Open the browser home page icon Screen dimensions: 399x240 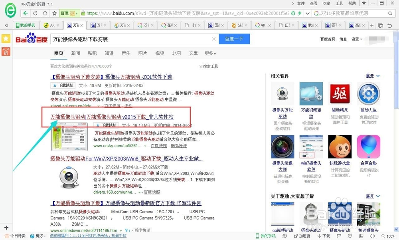(x=45, y=13)
